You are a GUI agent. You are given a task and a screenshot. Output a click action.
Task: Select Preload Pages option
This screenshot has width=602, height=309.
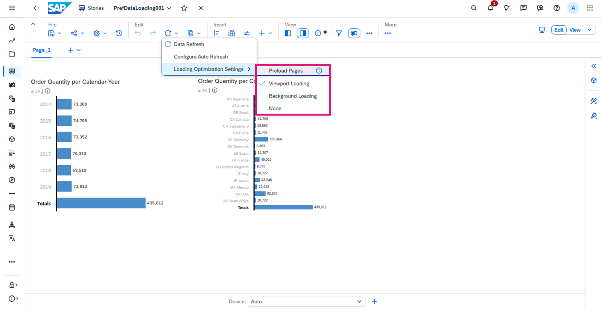click(x=293, y=70)
